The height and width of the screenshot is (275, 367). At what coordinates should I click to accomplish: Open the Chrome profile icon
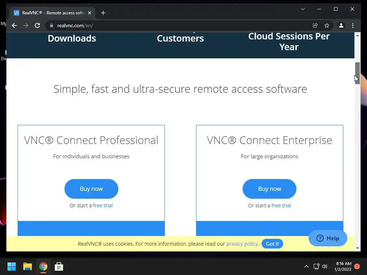[341, 25]
